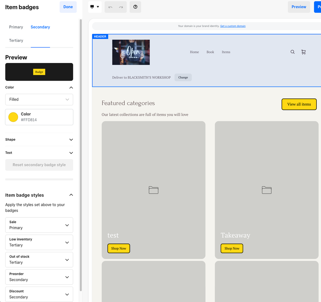Collapse the Color section chevron

tap(71, 87)
